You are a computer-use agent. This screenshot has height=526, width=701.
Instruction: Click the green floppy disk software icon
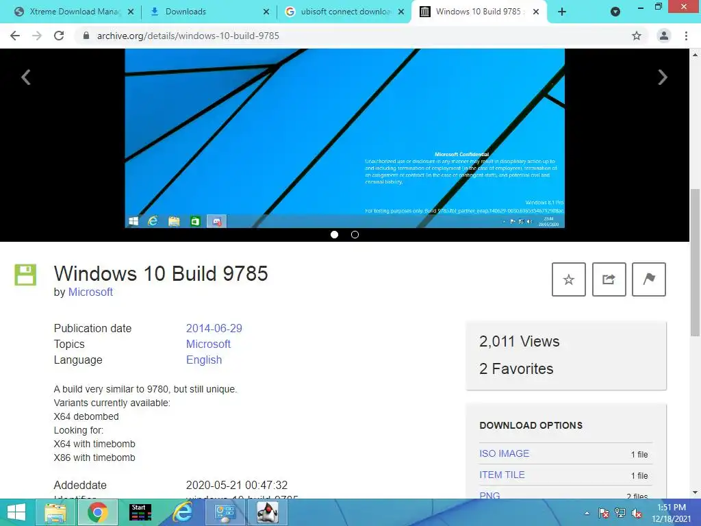25,274
